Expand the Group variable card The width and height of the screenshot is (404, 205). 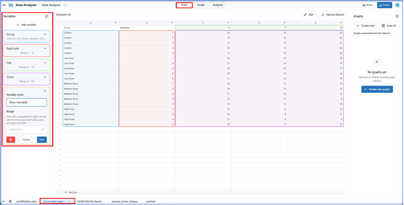45,34
